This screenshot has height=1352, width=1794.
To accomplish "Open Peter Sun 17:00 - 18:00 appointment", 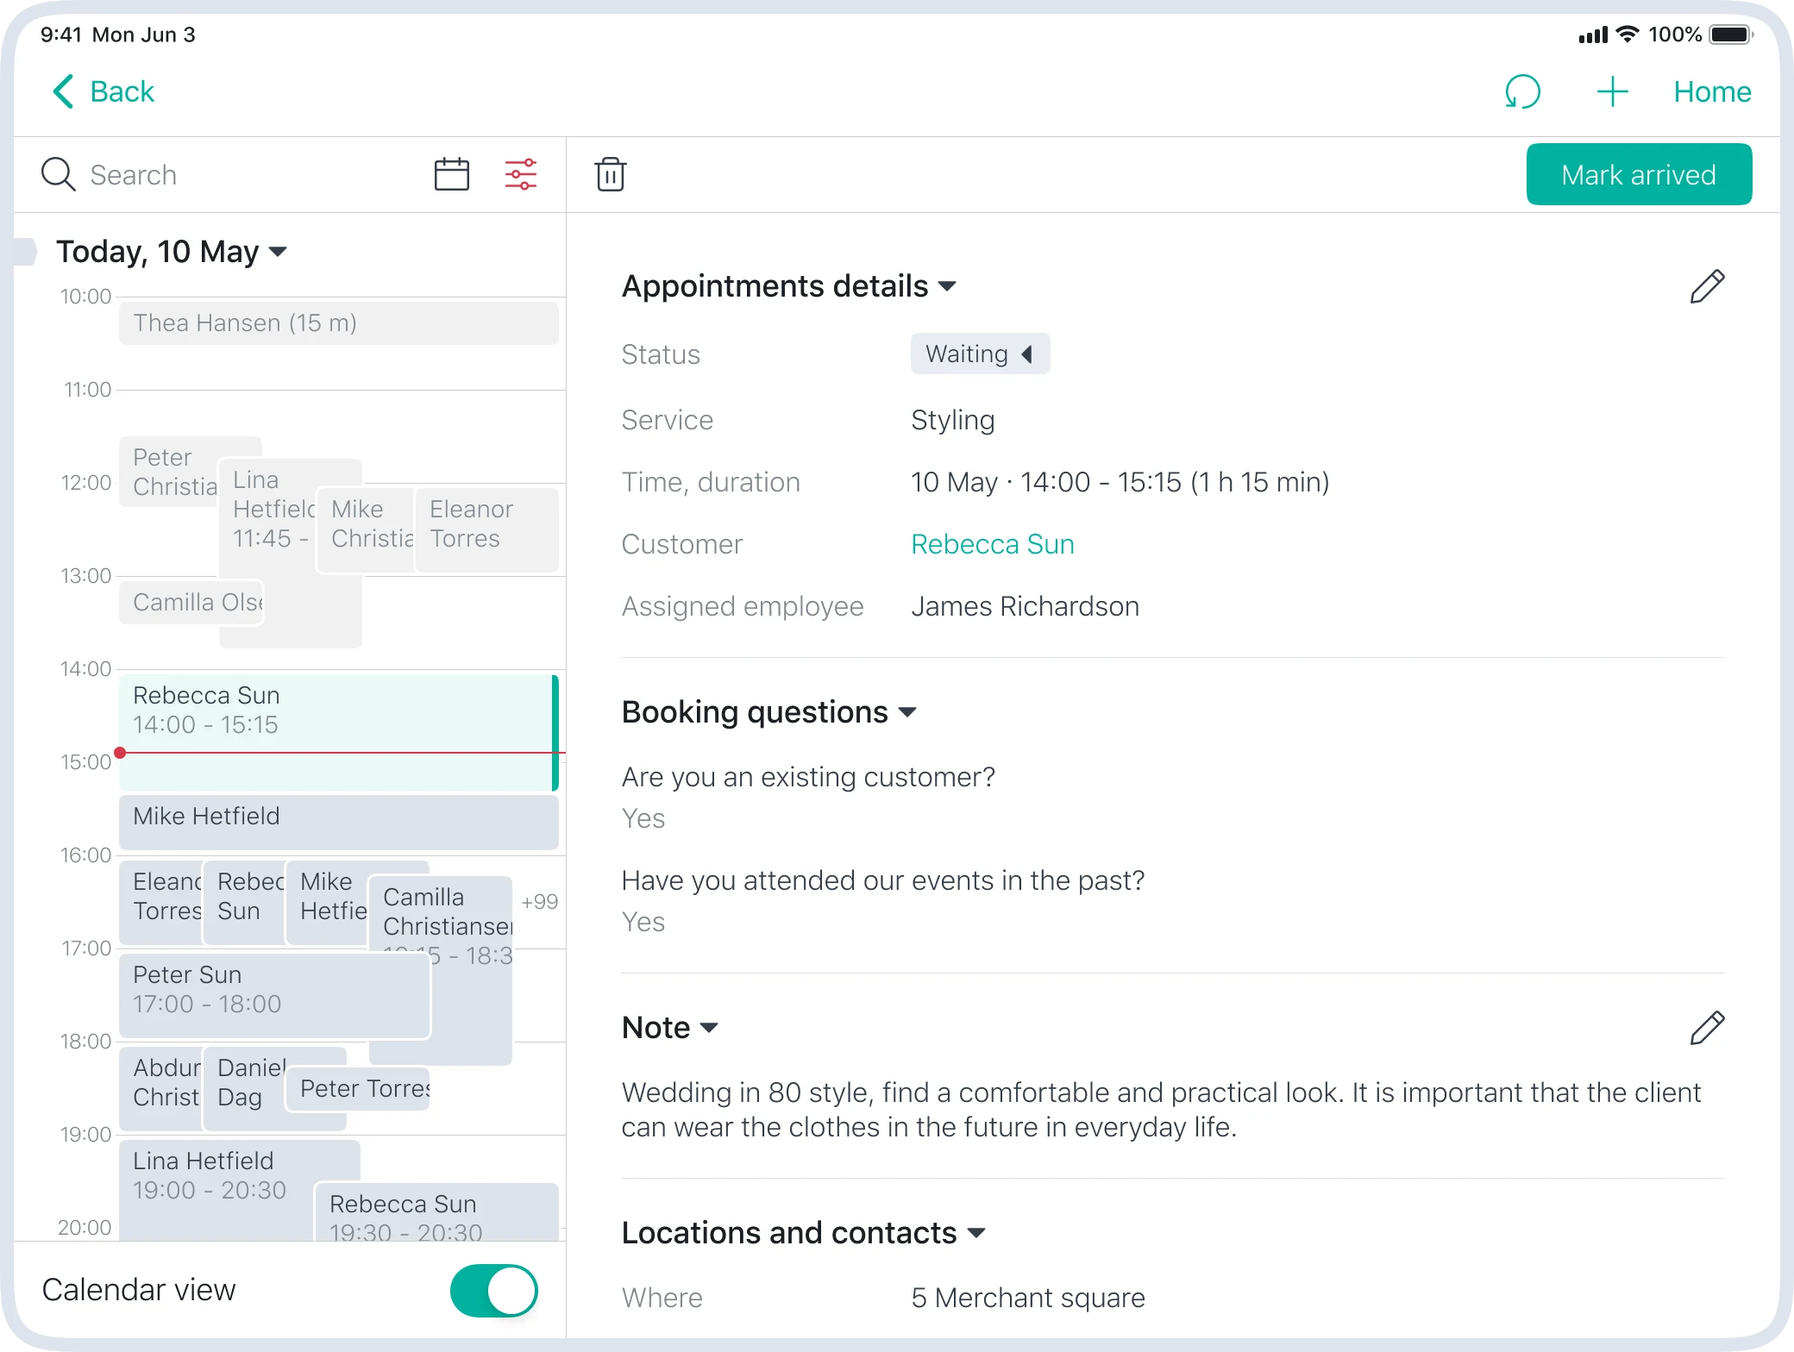I will [x=274, y=995].
